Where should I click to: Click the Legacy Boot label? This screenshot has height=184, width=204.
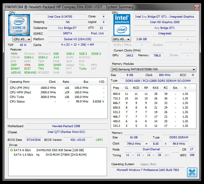[x=148, y=164]
